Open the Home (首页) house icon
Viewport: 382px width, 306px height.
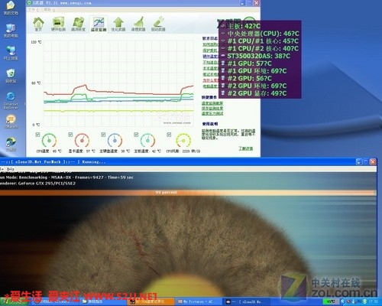tap(38, 24)
